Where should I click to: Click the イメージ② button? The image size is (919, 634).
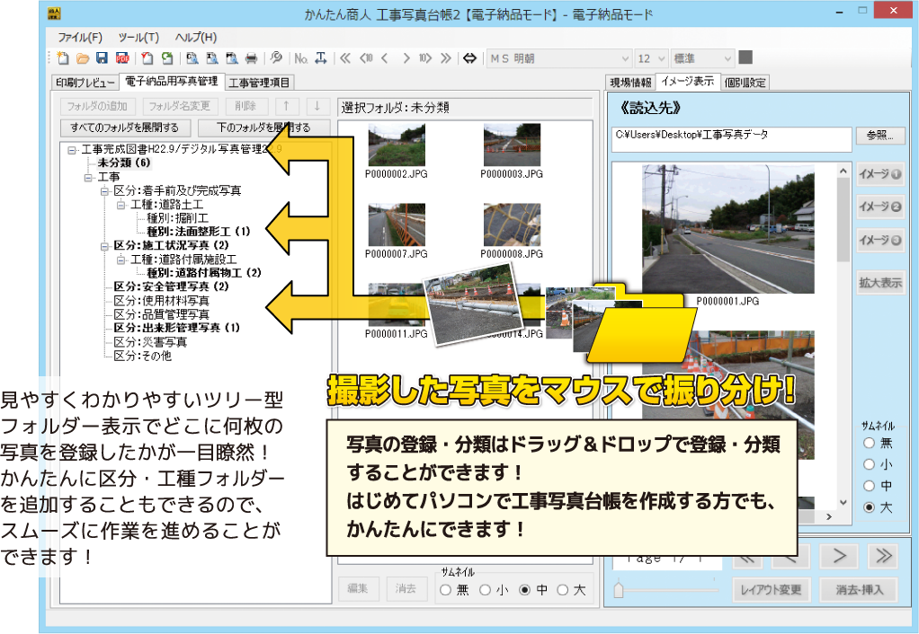[x=880, y=207]
